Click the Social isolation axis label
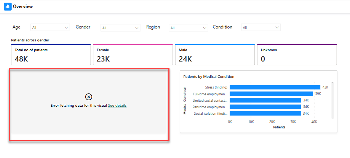The image size is (350, 158). point(211,114)
